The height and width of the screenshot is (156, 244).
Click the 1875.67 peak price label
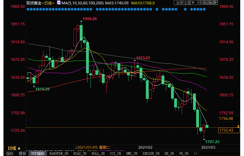pos(143,58)
